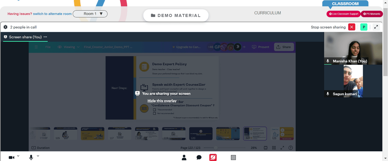Select slide thumbnail 123

[x=282, y=134]
